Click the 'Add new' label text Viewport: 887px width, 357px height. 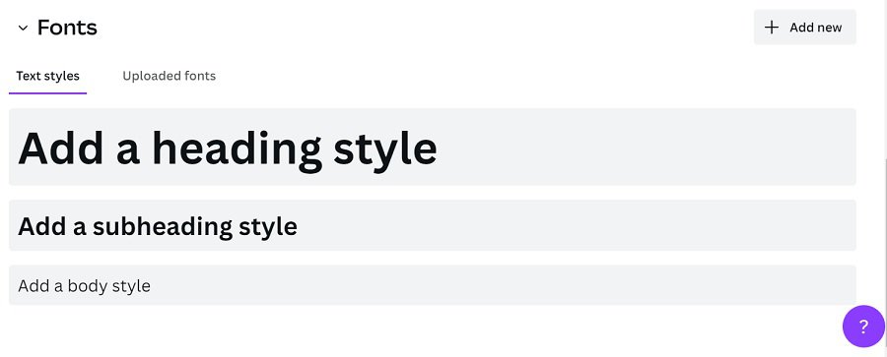(816, 28)
